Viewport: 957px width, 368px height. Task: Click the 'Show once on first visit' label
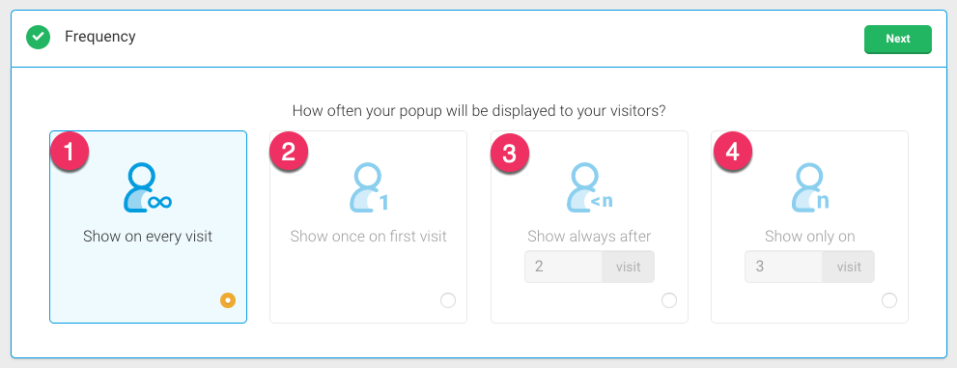click(369, 237)
